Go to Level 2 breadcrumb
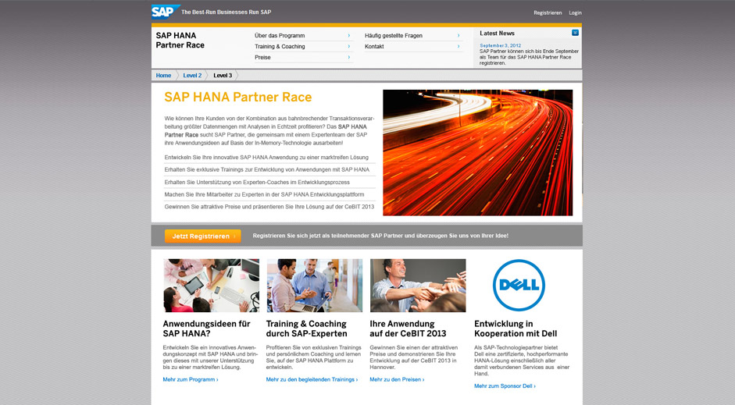Viewport: 735px width, 405px height. [192, 76]
